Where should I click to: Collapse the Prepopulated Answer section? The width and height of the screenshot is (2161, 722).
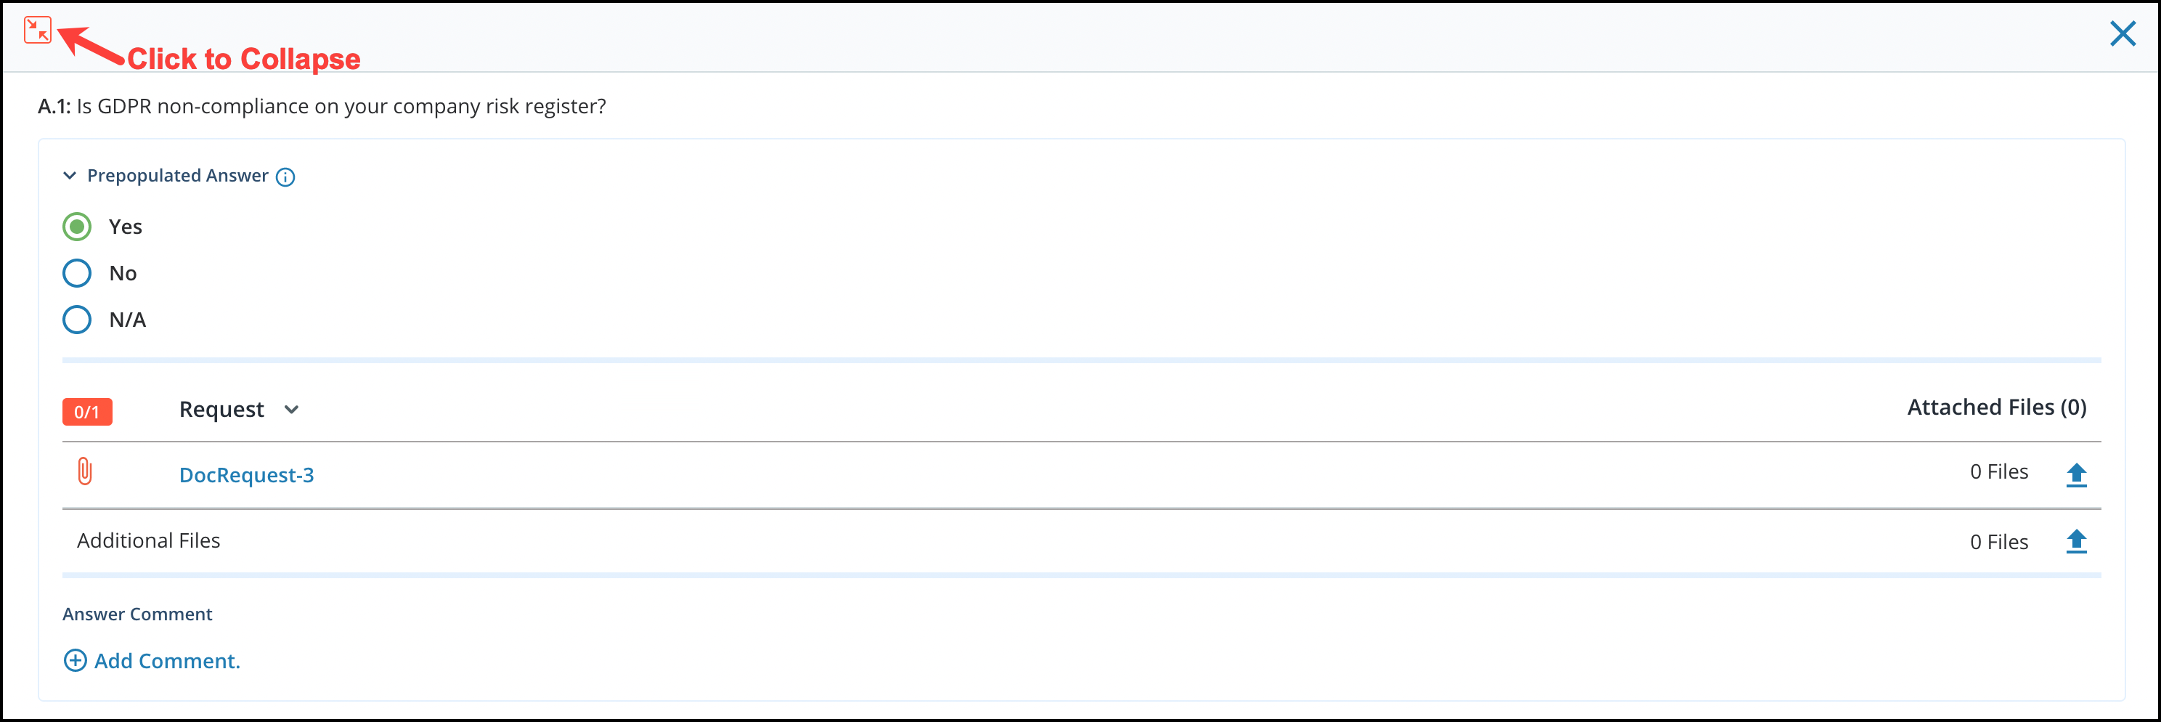coord(70,176)
